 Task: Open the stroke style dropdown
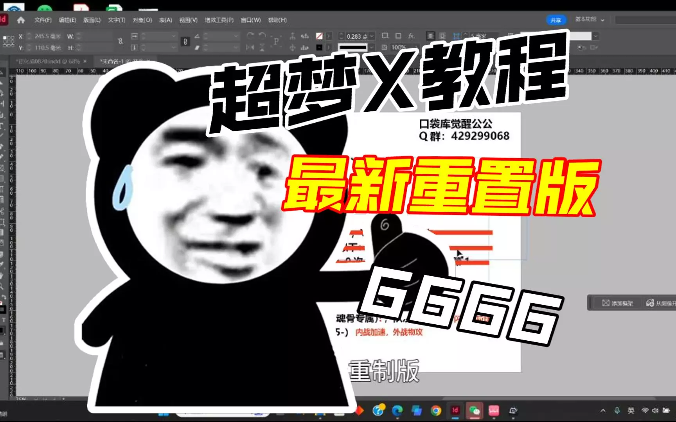372,47
